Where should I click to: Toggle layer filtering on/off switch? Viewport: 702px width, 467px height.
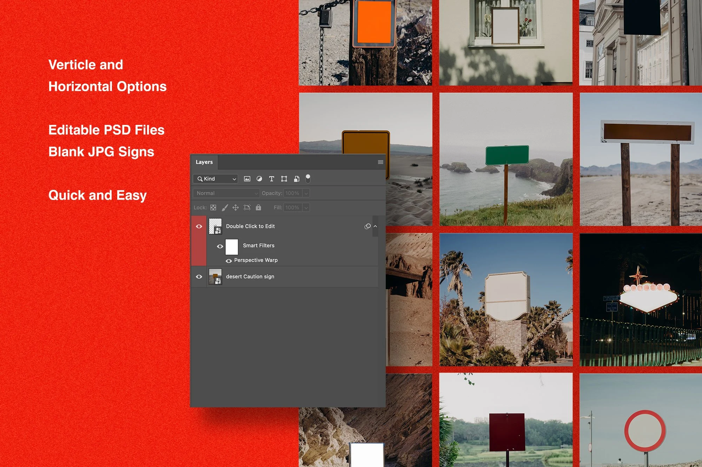308,179
